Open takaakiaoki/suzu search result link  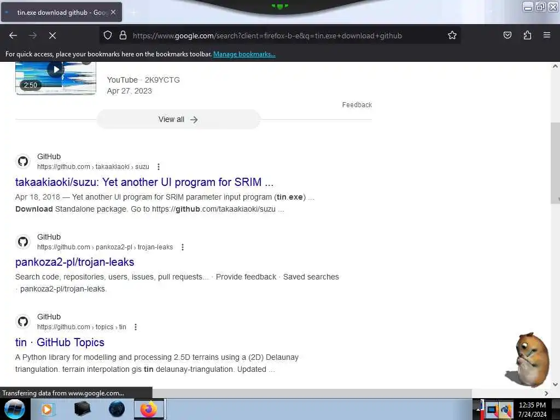144,182
